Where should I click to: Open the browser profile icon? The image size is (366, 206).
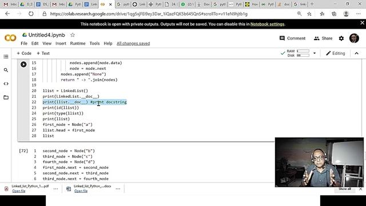[346, 14]
